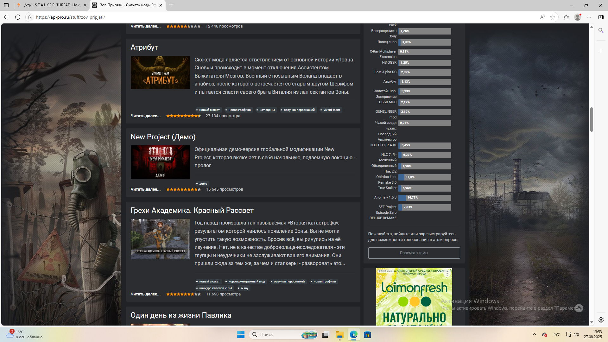Click the Anomaly 1.5.3 poll result bar
608x342 pixels.
tap(425, 198)
